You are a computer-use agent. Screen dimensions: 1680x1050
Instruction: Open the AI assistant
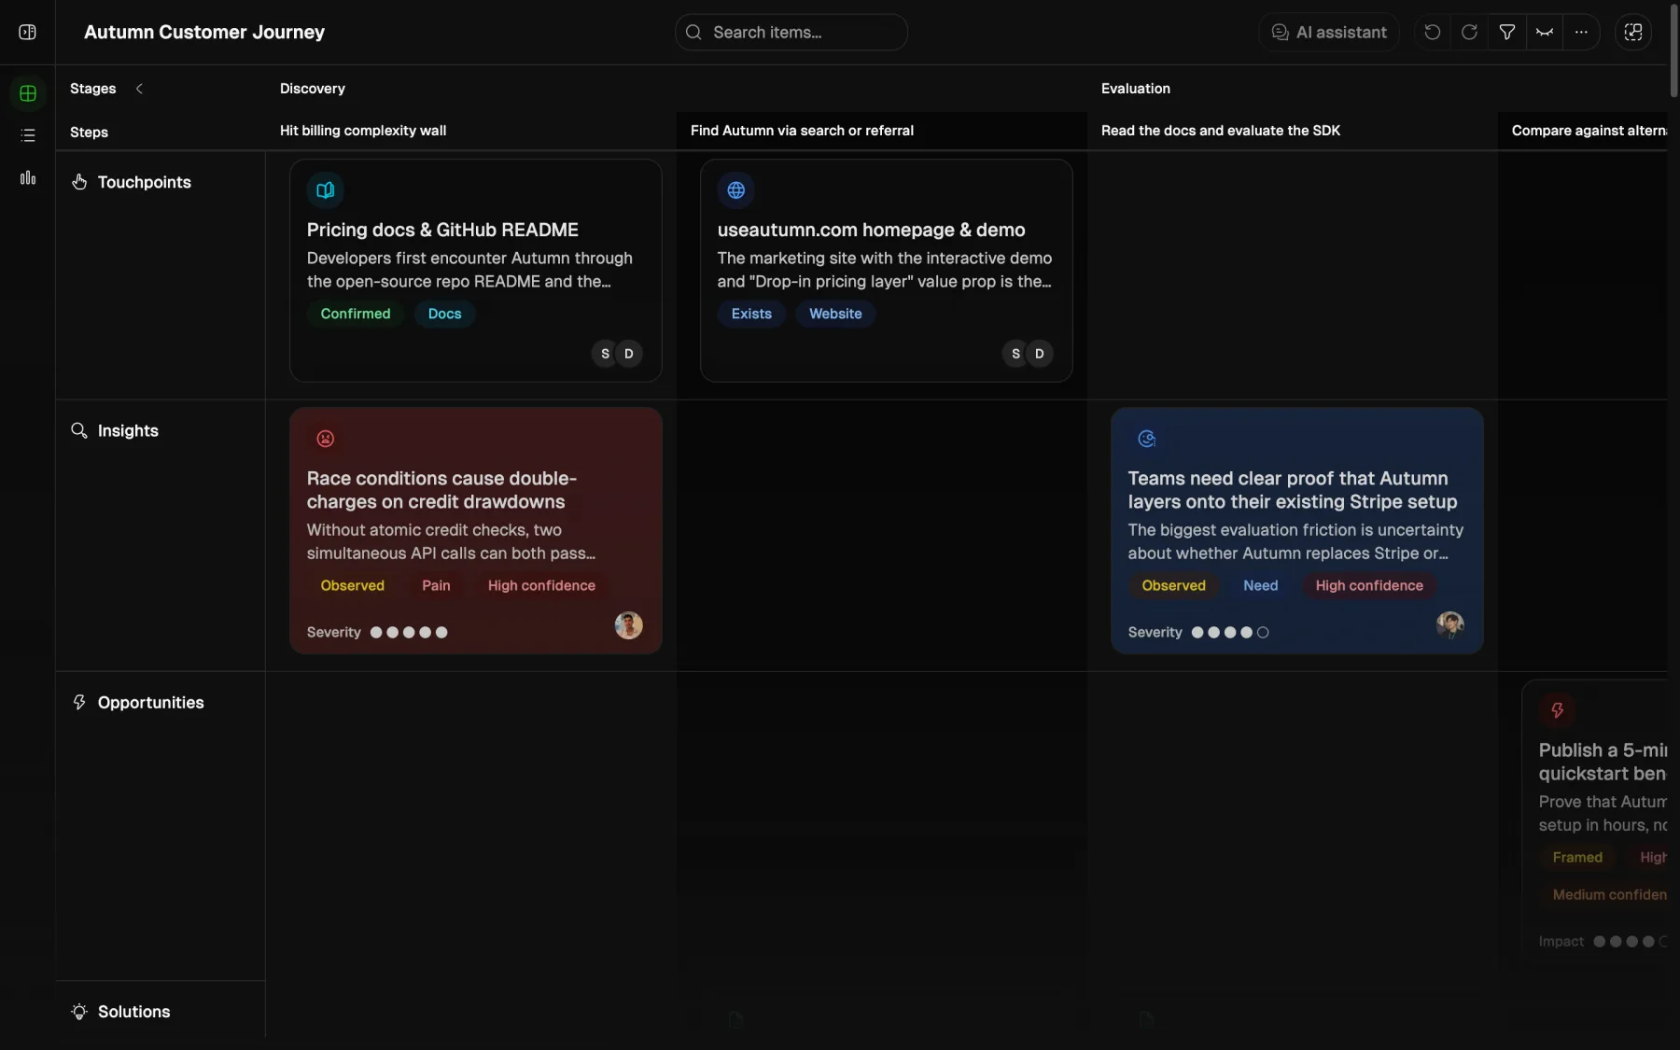1329,32
